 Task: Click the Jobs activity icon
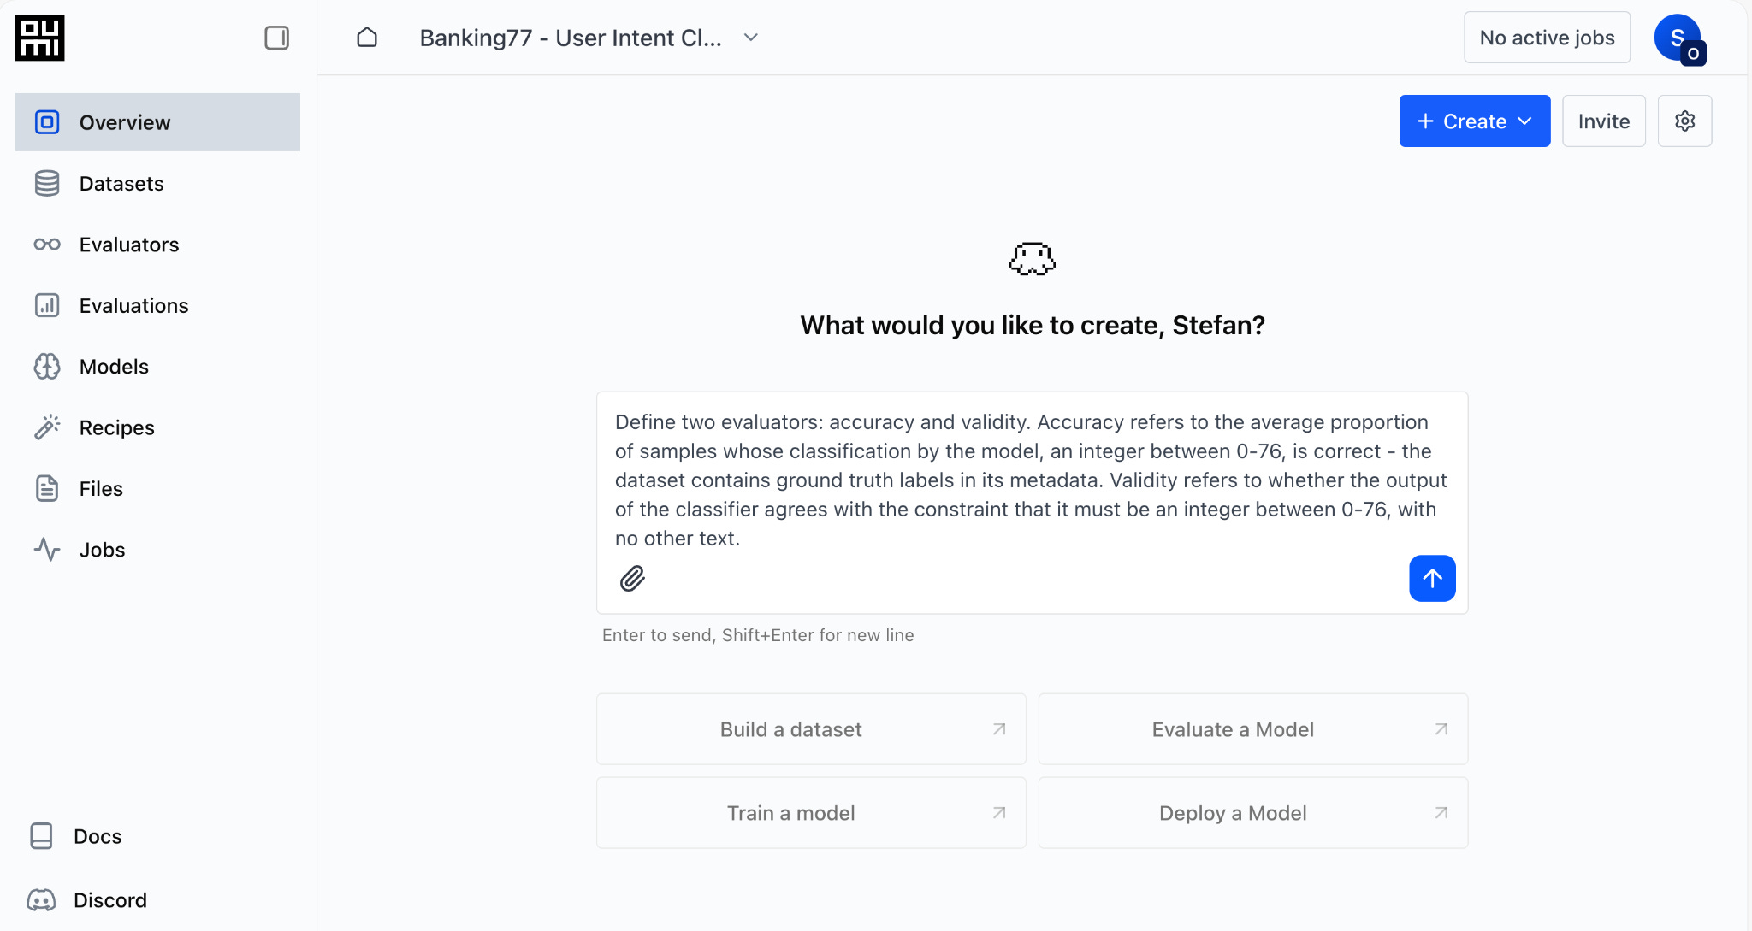tap(47, 550)
